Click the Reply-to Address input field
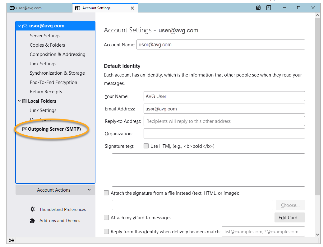323x247 pixels. (x=224, y=121)
